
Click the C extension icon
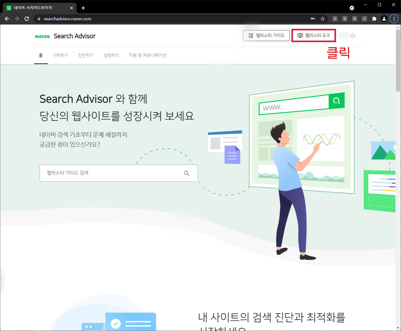[345, 19]
